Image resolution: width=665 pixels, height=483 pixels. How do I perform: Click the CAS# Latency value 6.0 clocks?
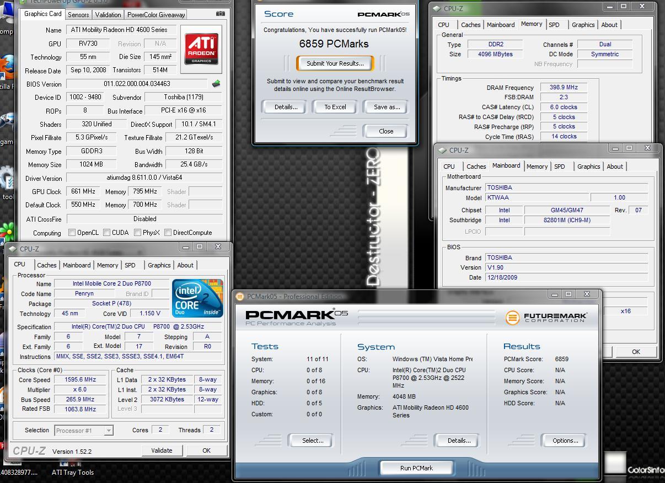(x=564, y=108)
